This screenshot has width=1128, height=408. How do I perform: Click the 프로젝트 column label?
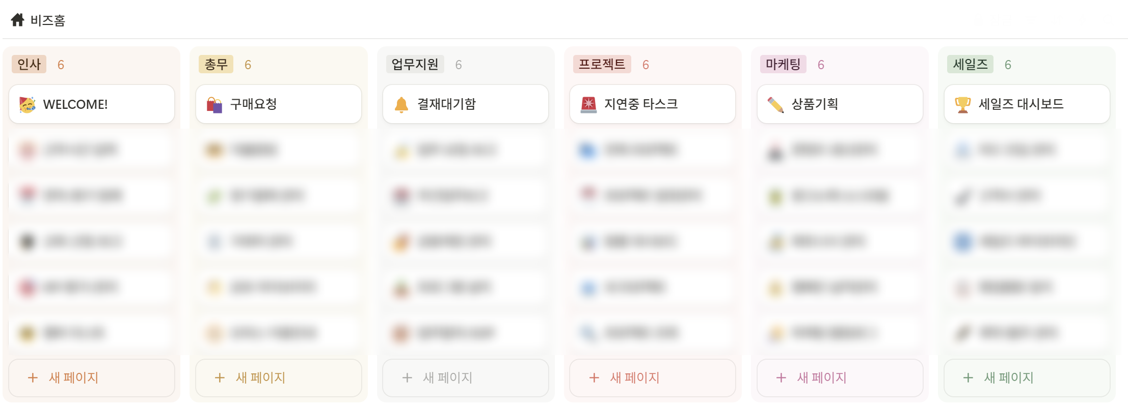pyautogui.click(x=602, y=64)
